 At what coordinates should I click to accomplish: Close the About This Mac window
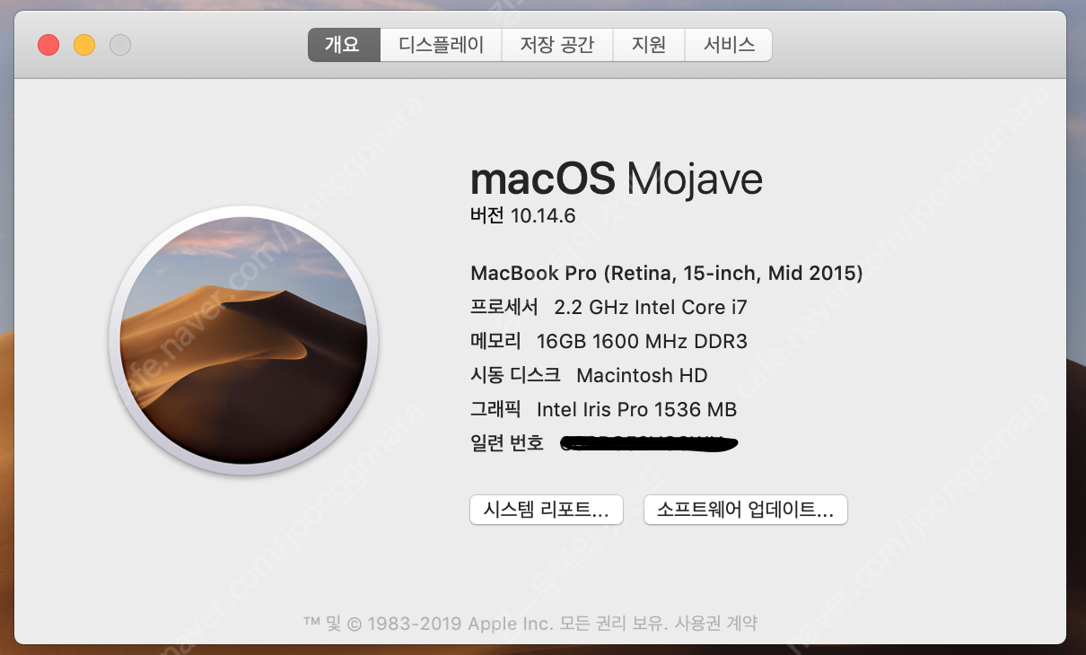tap(48, 45)
